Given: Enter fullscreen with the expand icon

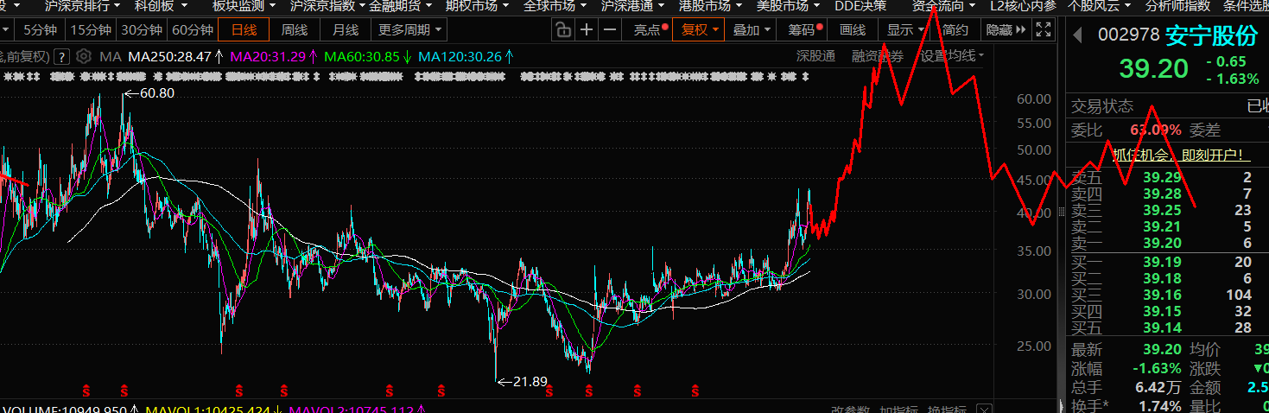Looking at the screenshot, I should click(1044, 30).
